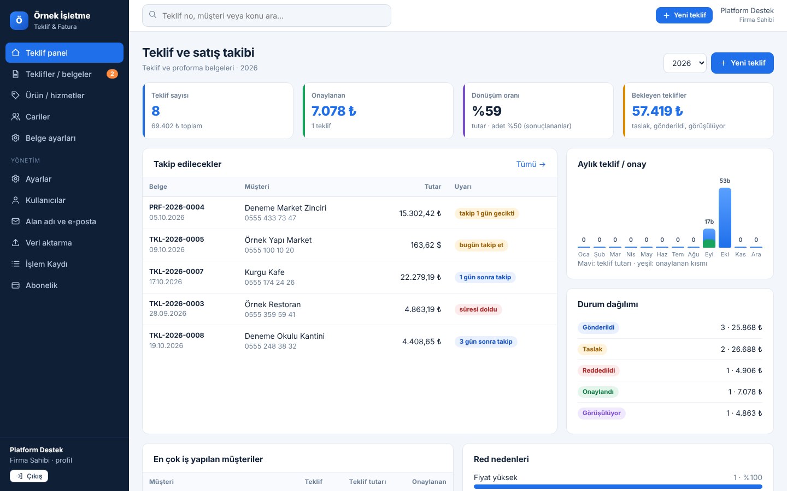
Task: Open Kullanıcılar menu item
Action: click(64, 200)
